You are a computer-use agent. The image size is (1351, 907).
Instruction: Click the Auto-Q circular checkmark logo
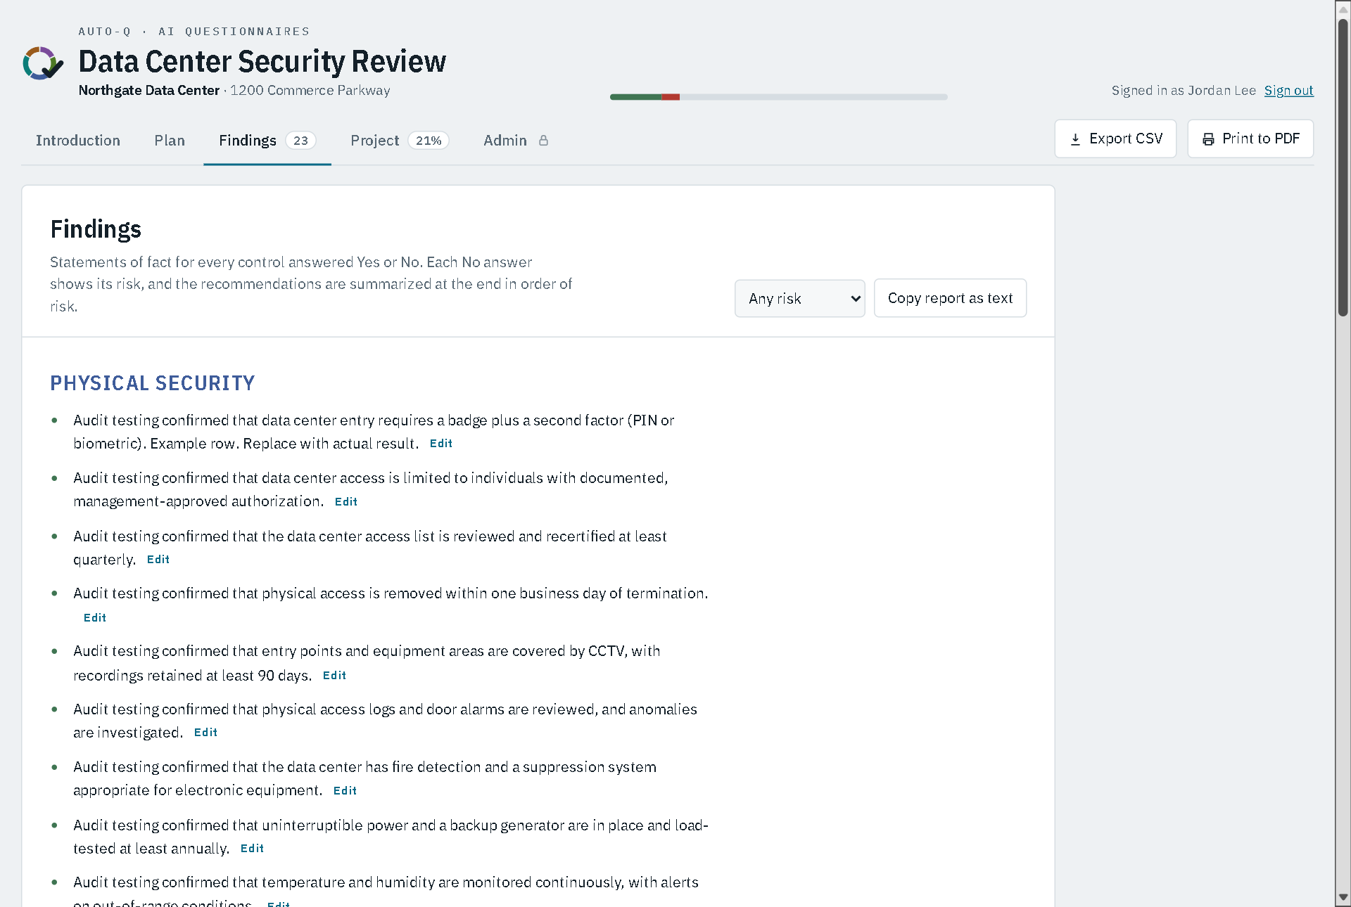(x=43, y=63)
